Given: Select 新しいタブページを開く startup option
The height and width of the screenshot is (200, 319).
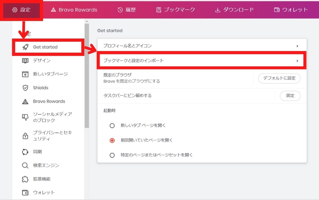Looking at the screenshot, I should click(112, 126).
